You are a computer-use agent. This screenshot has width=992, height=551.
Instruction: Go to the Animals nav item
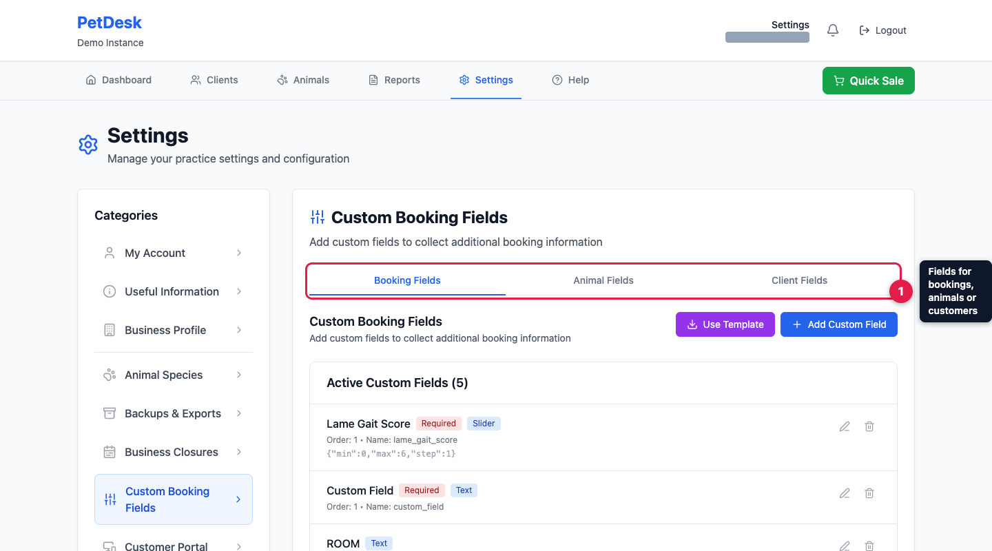(x=303, y=80)
